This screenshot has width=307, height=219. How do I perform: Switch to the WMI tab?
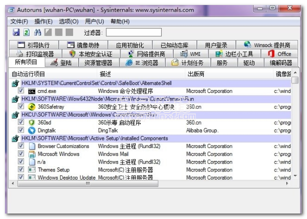191,54
